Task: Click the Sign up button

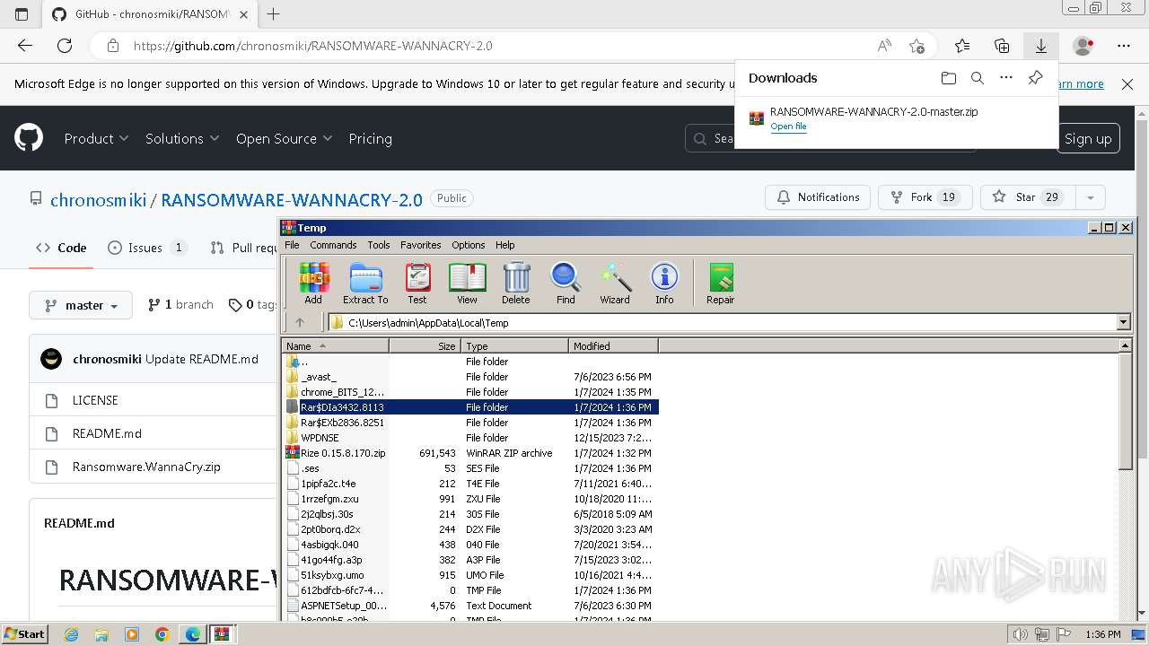Action: coord(1088,138)
